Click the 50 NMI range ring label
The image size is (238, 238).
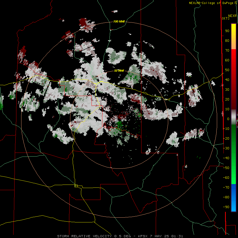click(x=119, y=71)
